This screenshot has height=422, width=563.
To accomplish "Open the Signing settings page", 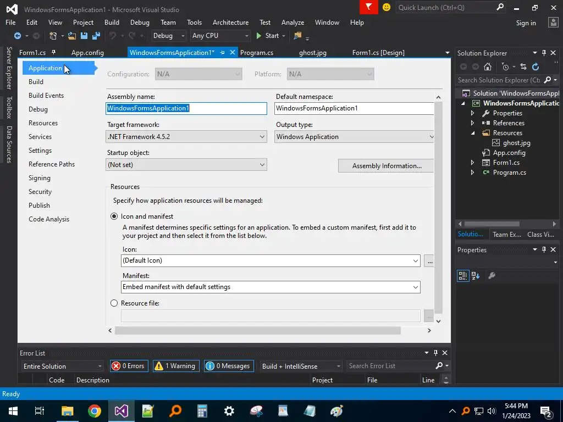I will pos(40,178).
